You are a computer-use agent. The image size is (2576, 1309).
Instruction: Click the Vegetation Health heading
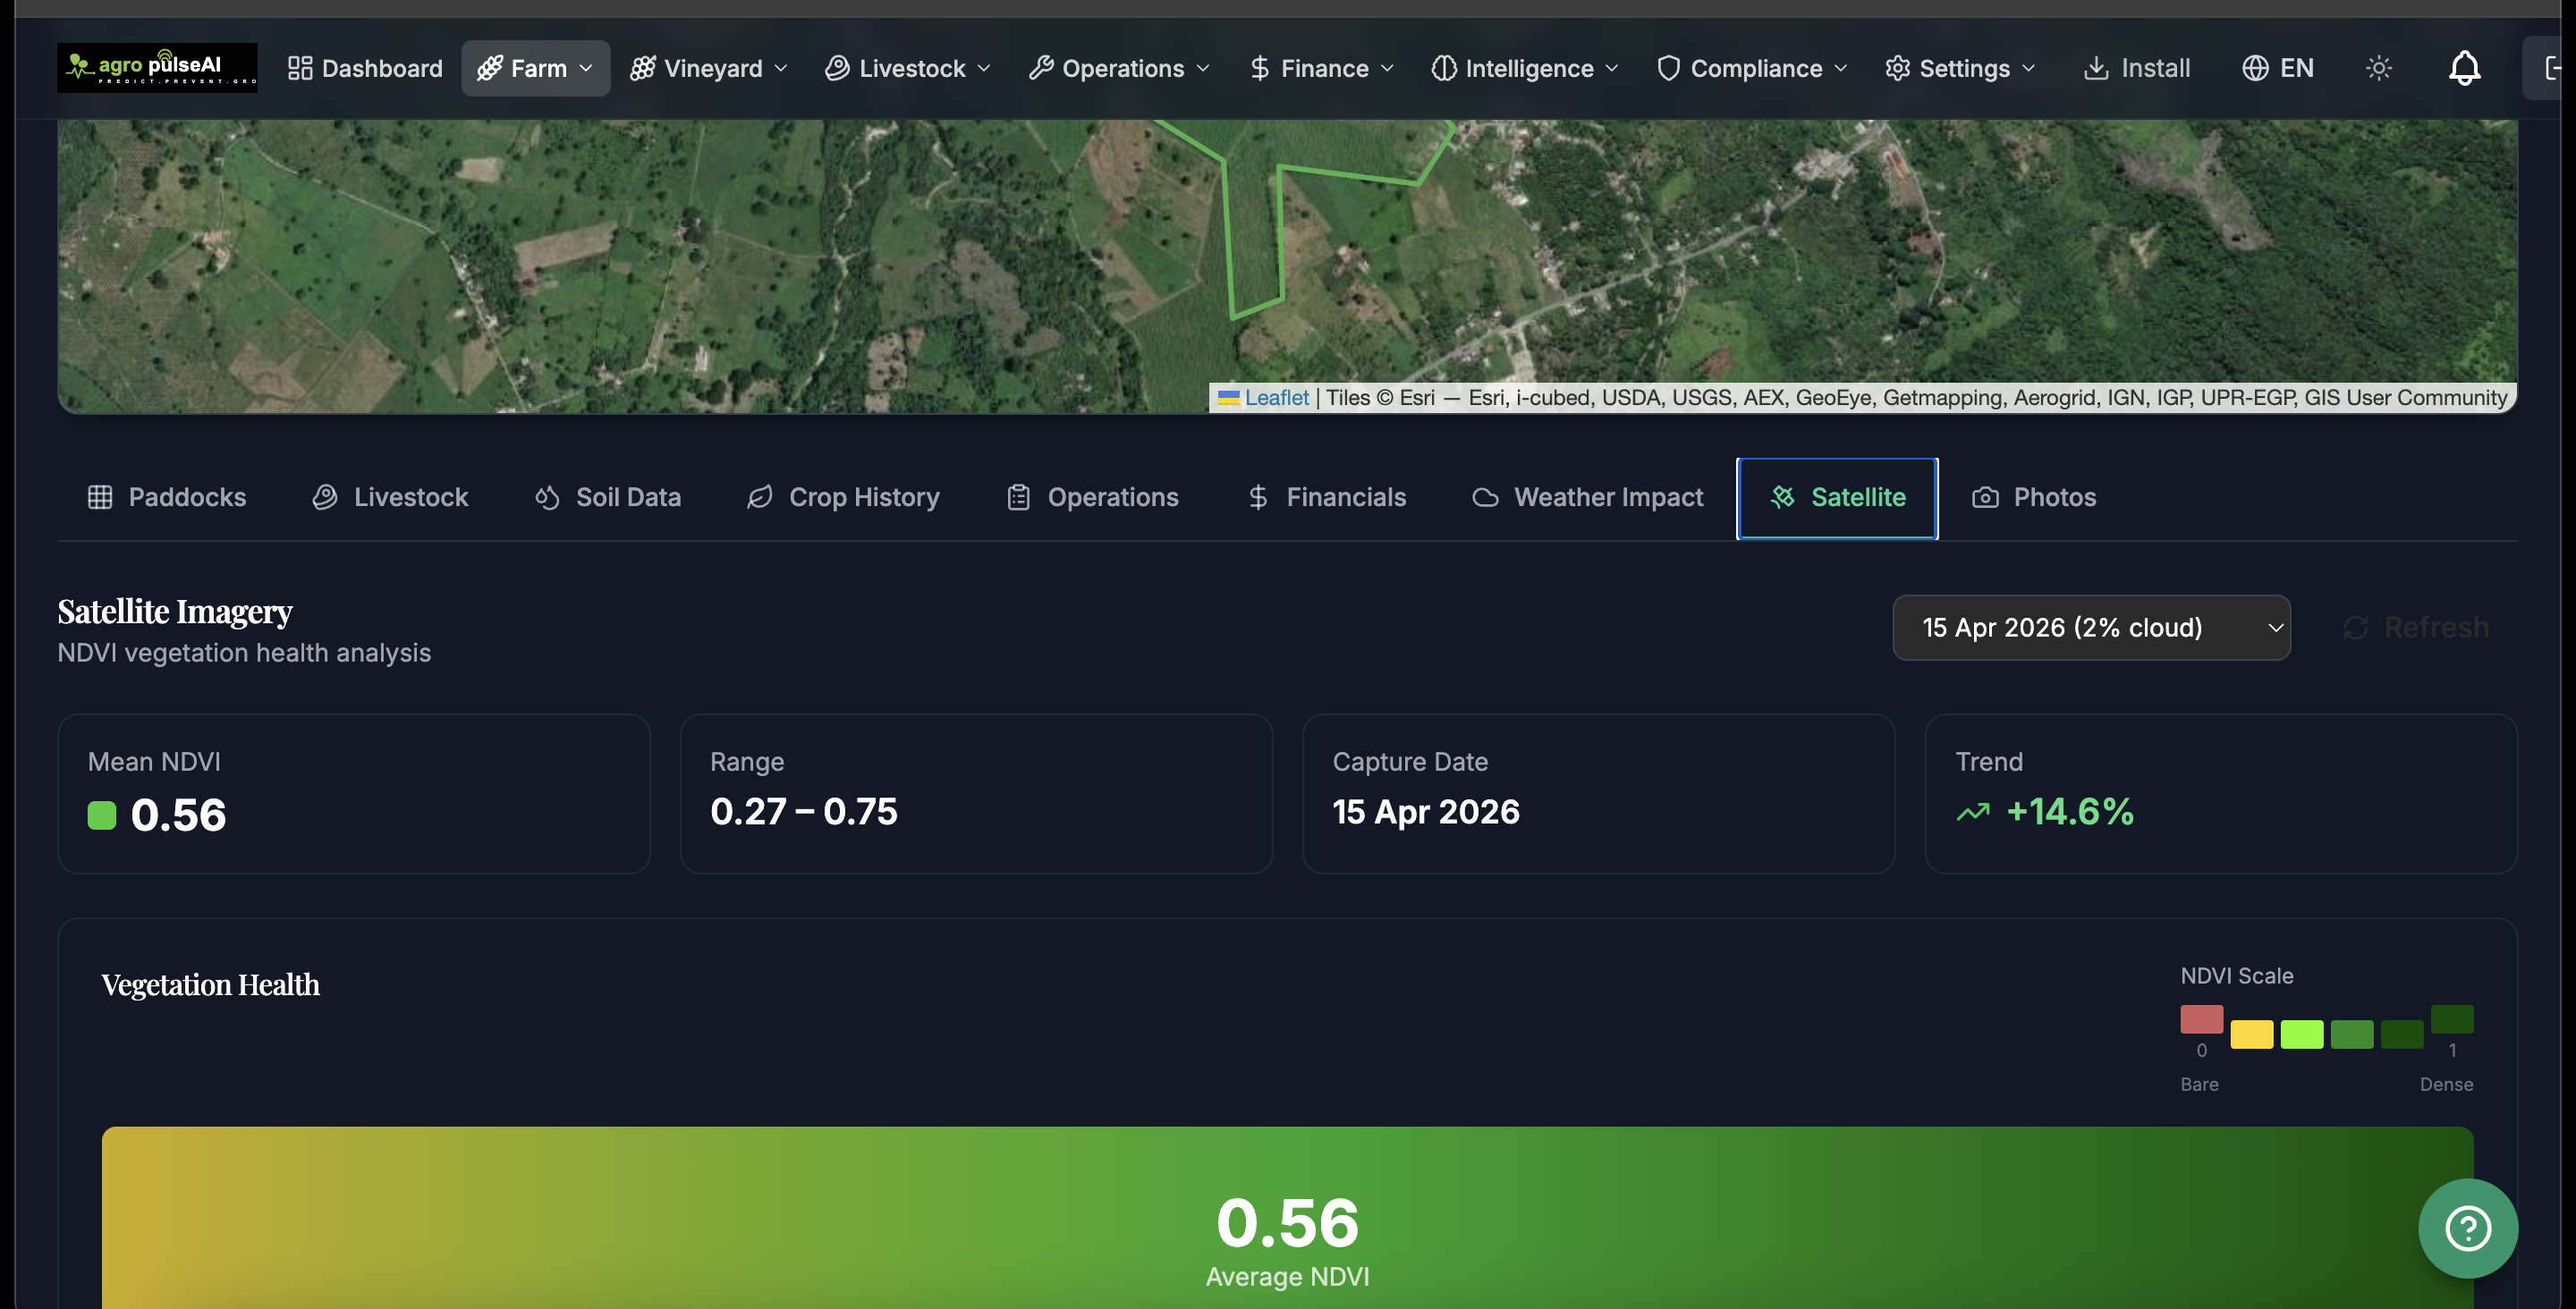tap(210, 985)
